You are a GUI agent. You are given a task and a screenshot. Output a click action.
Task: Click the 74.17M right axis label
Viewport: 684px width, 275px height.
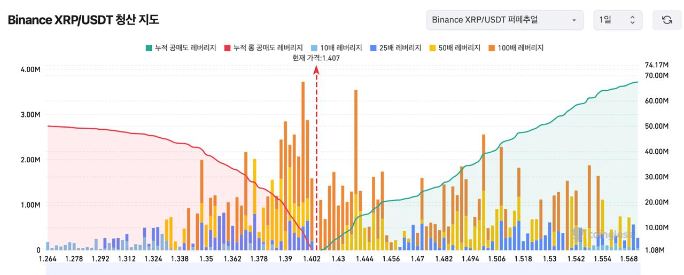pos(657,65)
